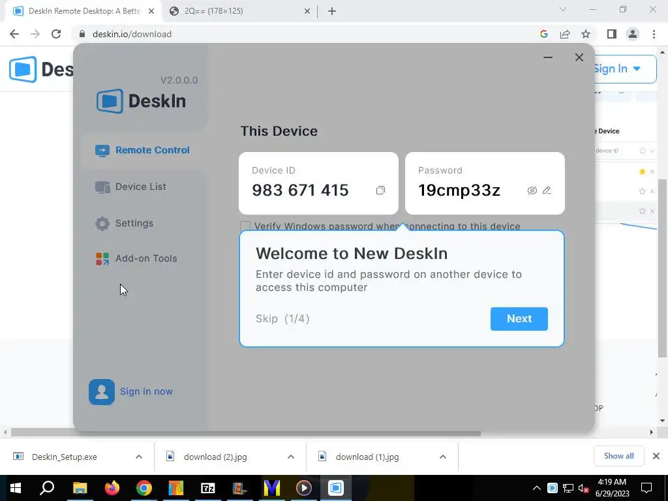Open Chrome three-dot menu
The height and width of the screenshot is (501, 668).
(654, 34)
